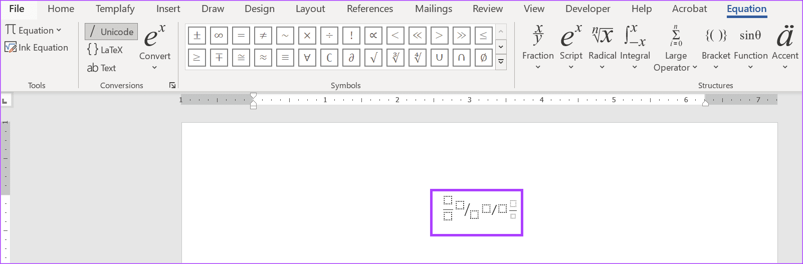Show next row of symbols

click(x=500, y=47)
